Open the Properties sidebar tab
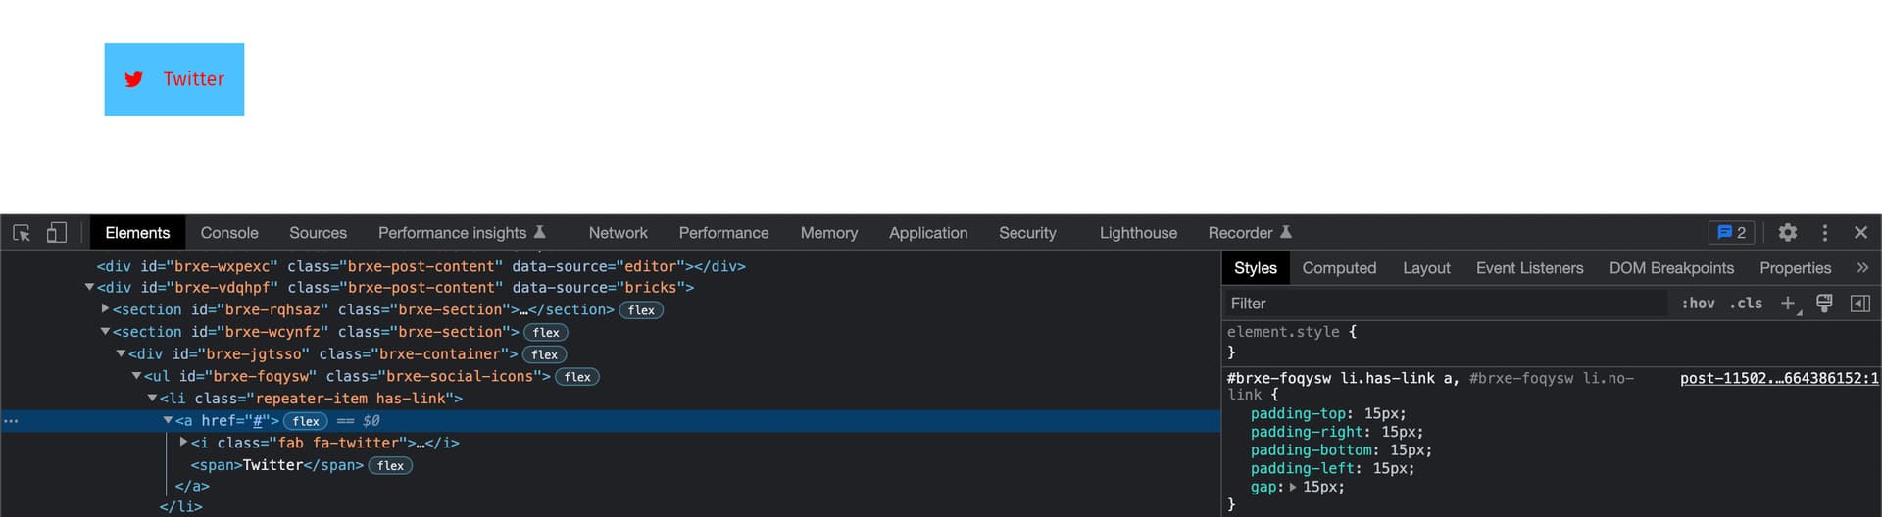This screenshot has width=1882, height=517. (1795, 268)
